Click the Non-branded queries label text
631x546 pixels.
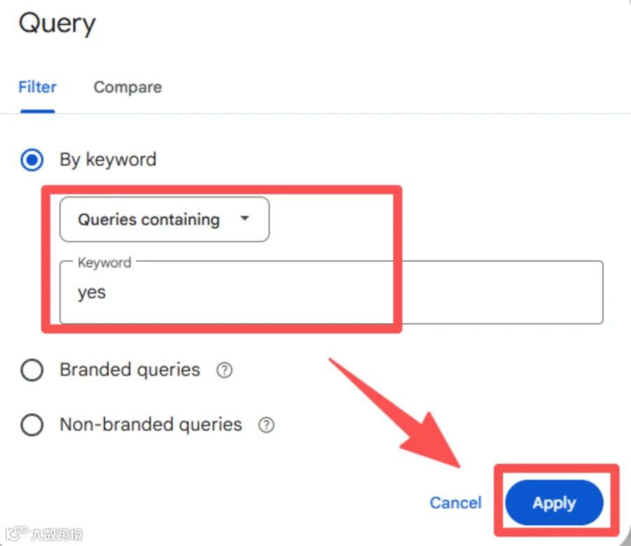point(151,425)
